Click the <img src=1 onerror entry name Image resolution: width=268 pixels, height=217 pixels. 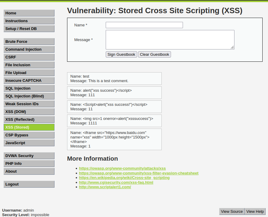[112, 119]
